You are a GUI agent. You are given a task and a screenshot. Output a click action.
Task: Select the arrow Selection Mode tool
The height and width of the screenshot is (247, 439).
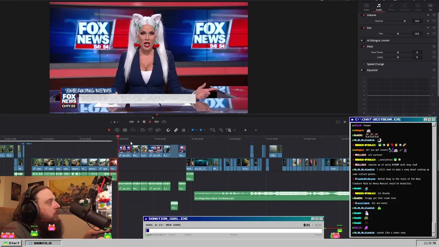click(109, 130)
